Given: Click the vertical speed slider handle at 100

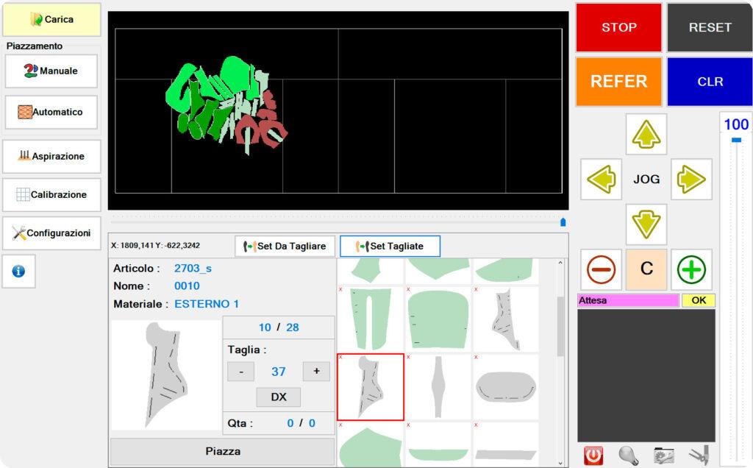Looking at the screenshot, I should pos(736,139).
